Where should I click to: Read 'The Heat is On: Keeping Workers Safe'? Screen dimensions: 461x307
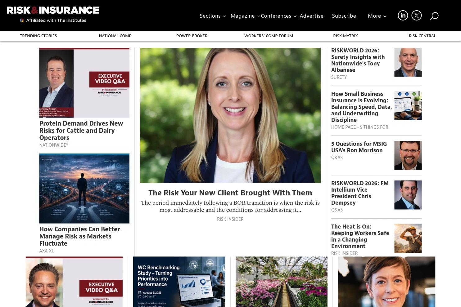pyautogui.click(x=360, y=236)
